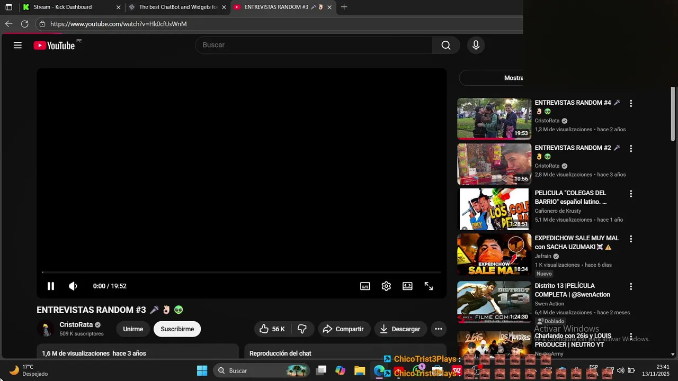Screen dimensions: 678x381
Task: Subscribe with the Suscribirme button
Action: [x=177, y=329]
